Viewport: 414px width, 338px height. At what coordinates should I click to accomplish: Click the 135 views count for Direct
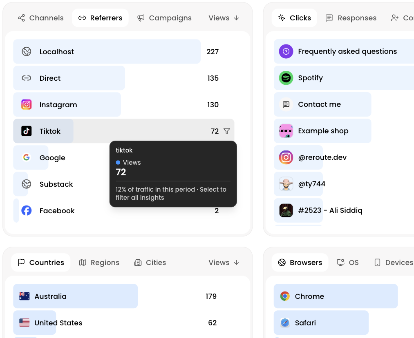click(x=213, y=78)
